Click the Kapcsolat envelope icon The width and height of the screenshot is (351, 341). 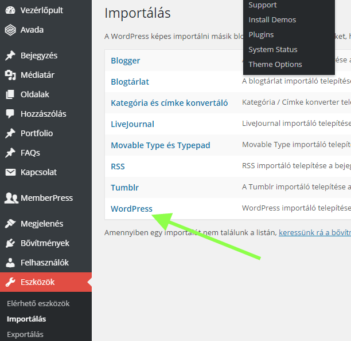[10, 172]
